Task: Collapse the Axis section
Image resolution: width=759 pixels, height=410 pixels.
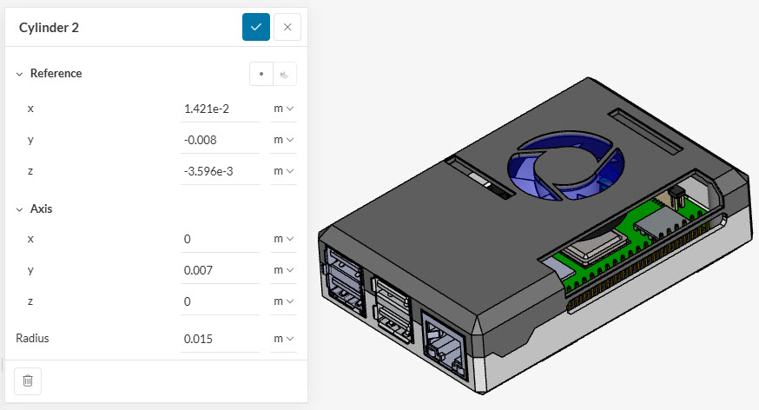Action: [x=20, y=209]
